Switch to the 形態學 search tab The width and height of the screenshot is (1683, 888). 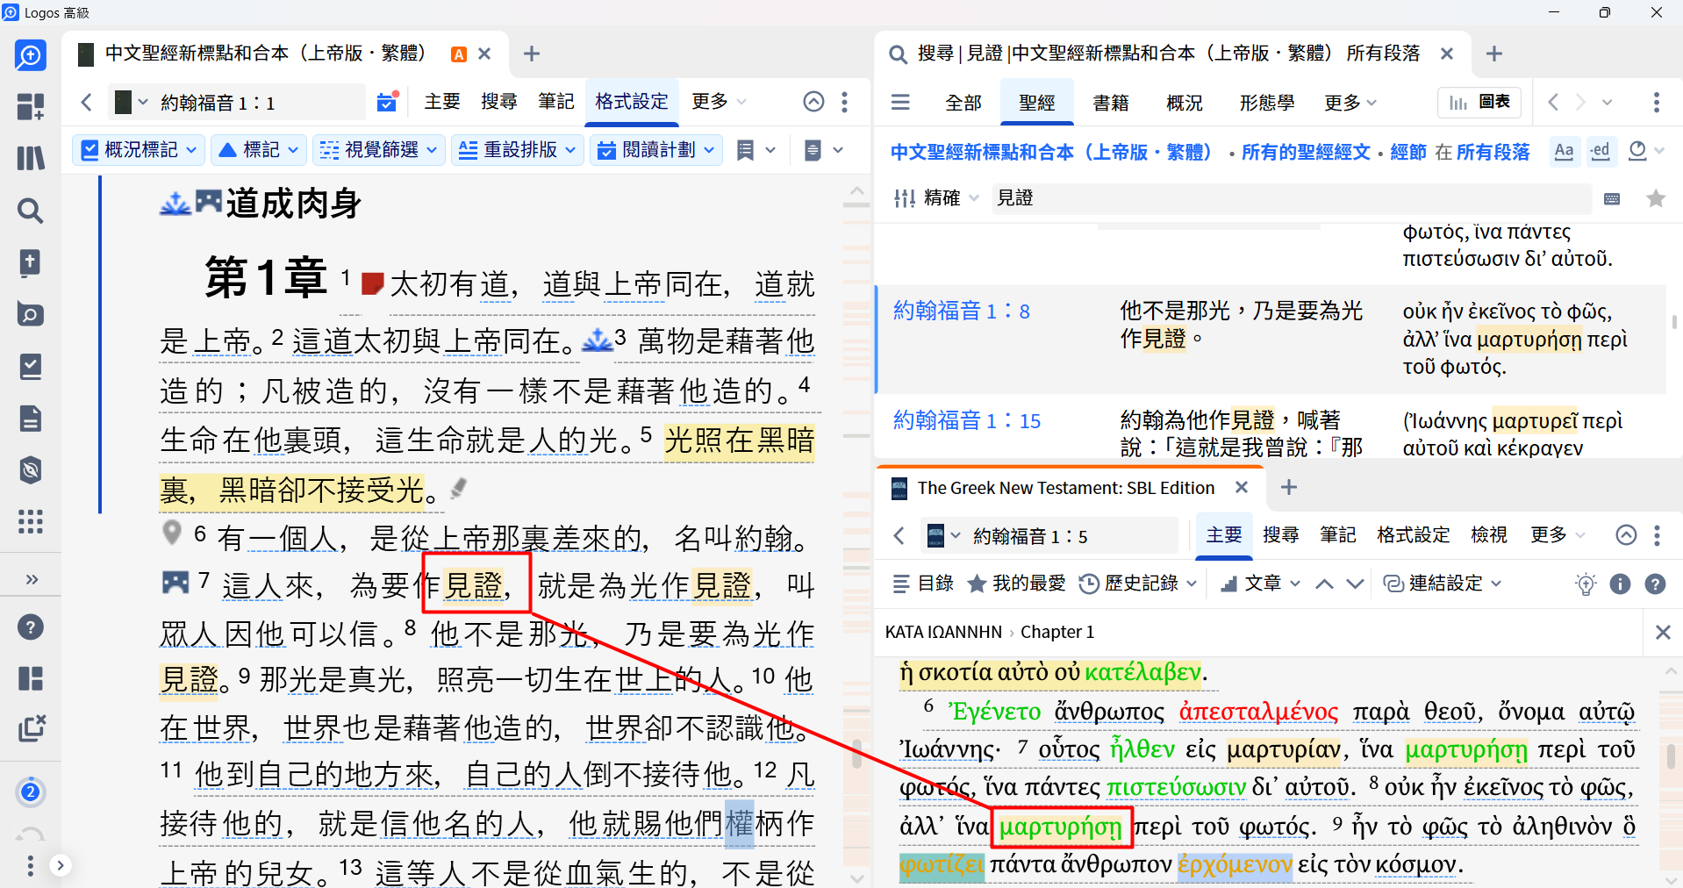[x=1267, y=103]
